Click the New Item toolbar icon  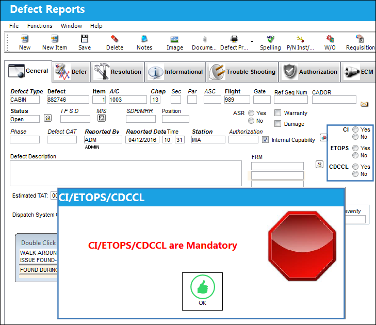pyautogui.click(x=55, y=39)
